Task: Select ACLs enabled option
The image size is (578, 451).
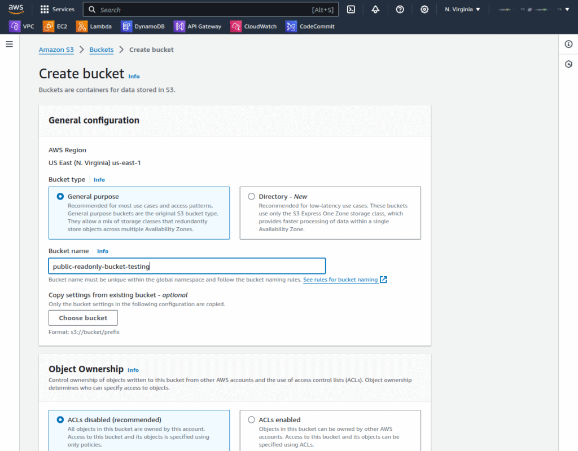Action: [x=251, y=419]
